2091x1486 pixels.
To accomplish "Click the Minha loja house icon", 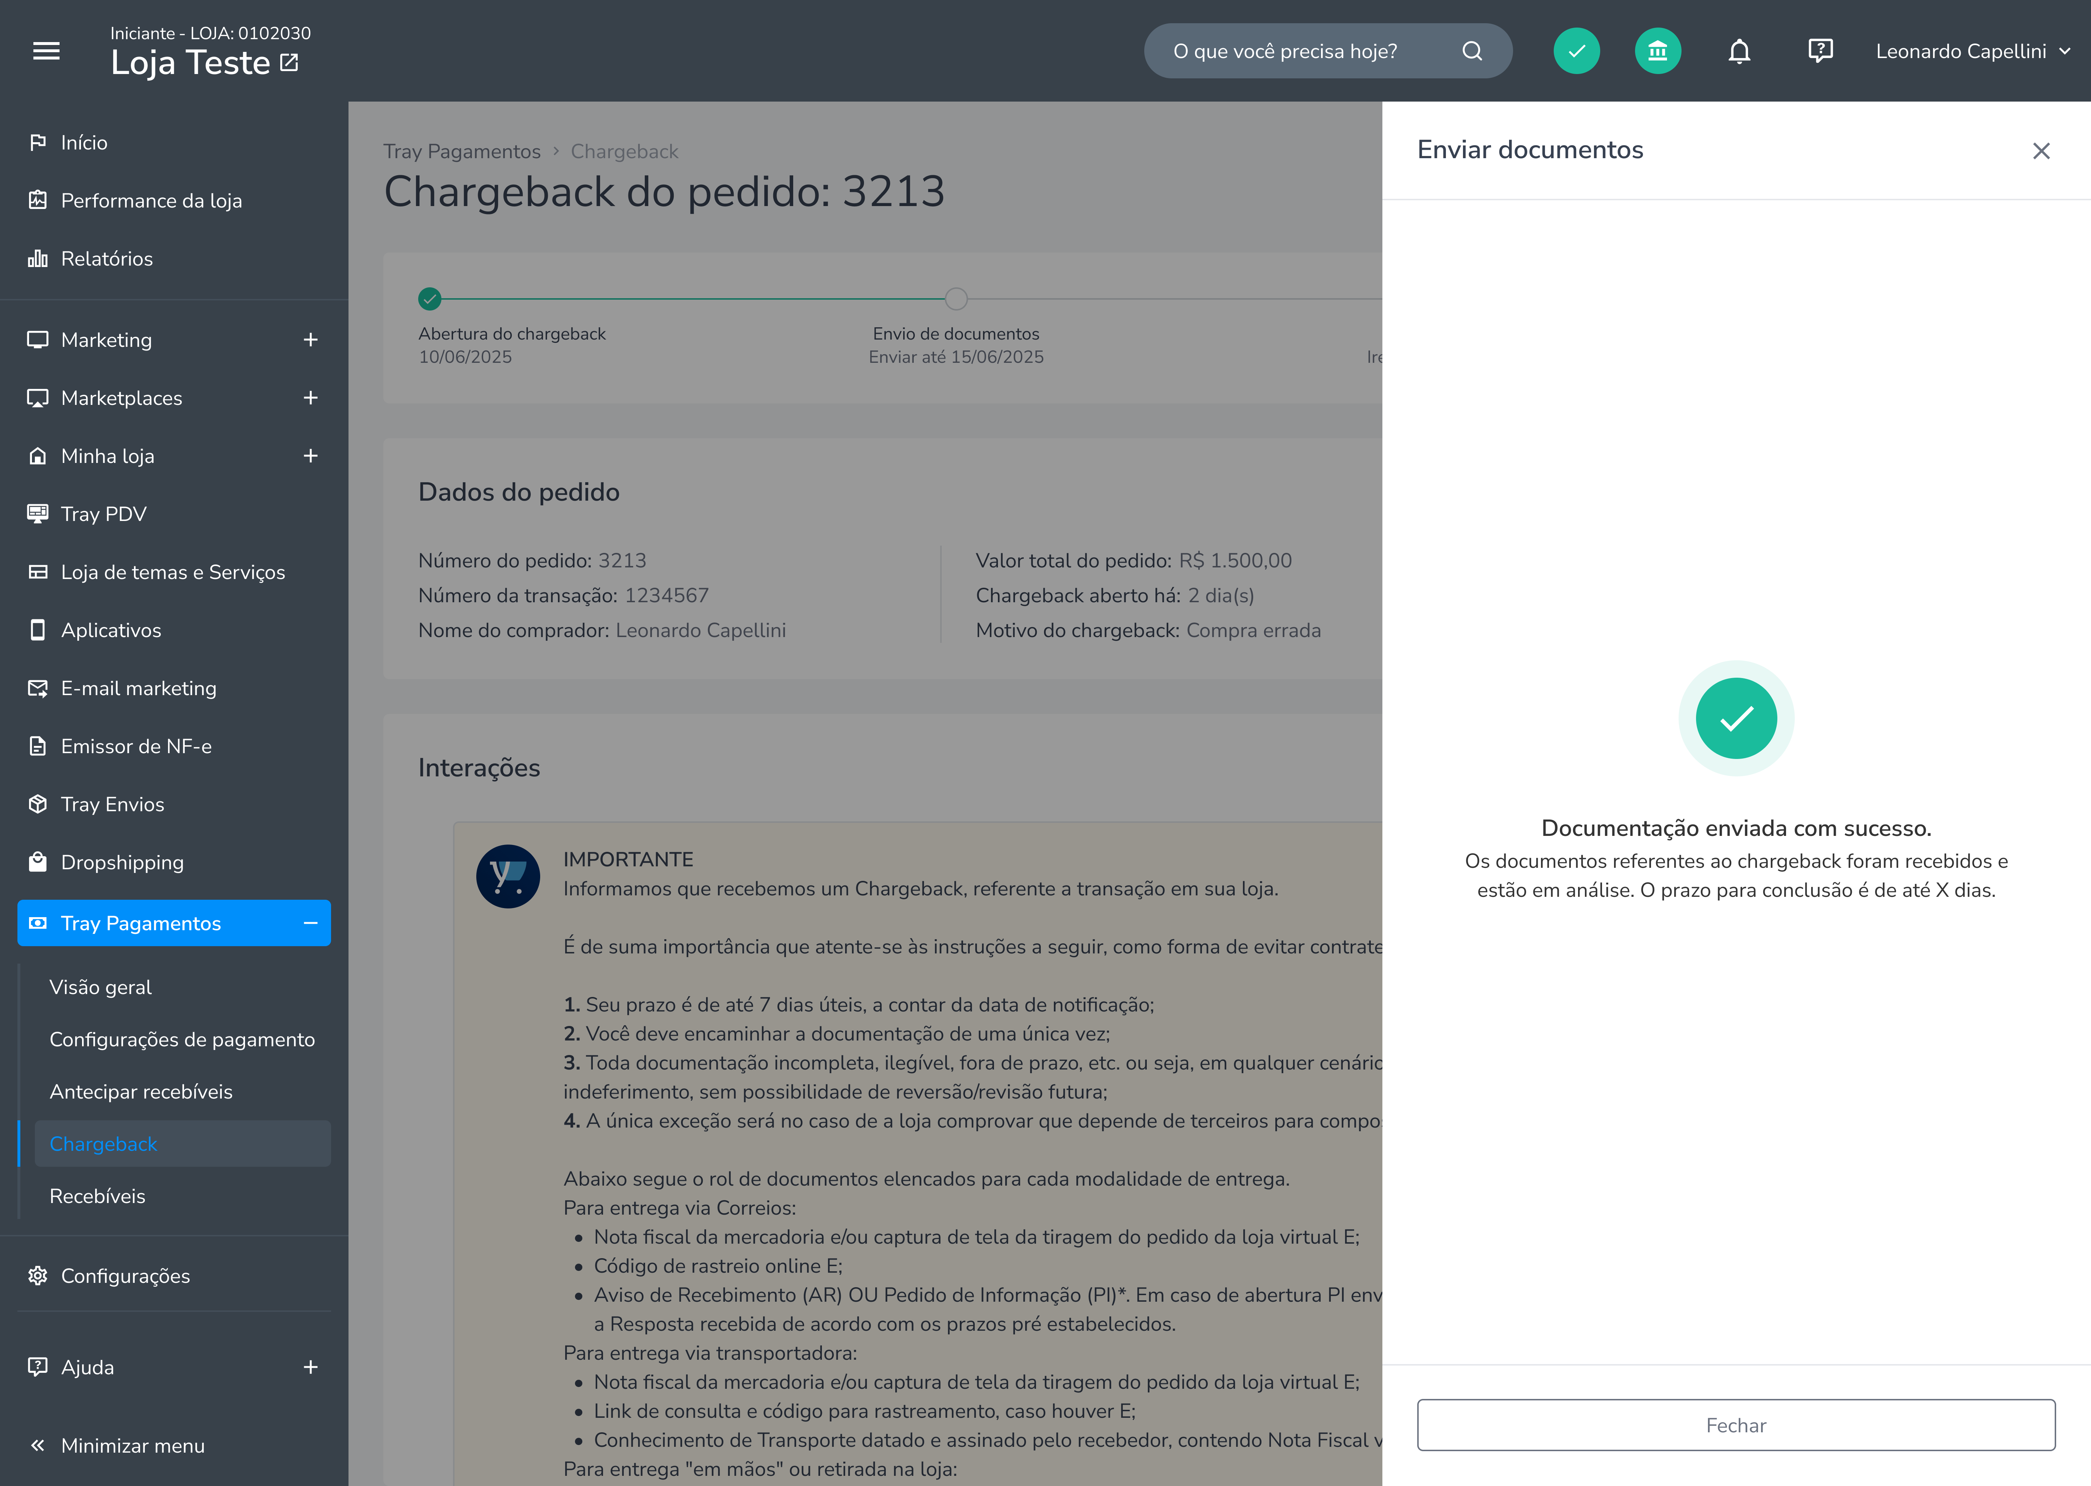I will (37, 456).
